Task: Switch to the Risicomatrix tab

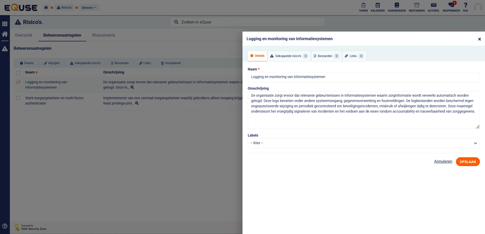Action: click(x=103, y=35)
